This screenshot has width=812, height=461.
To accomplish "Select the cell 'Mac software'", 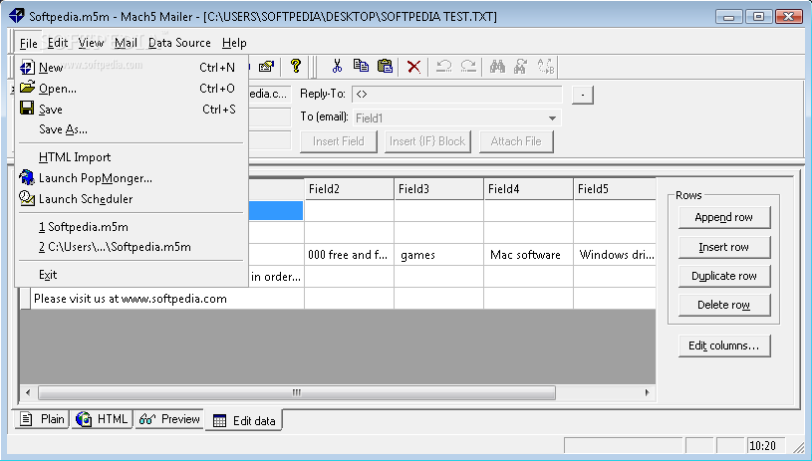I will [x=528, y=255].
